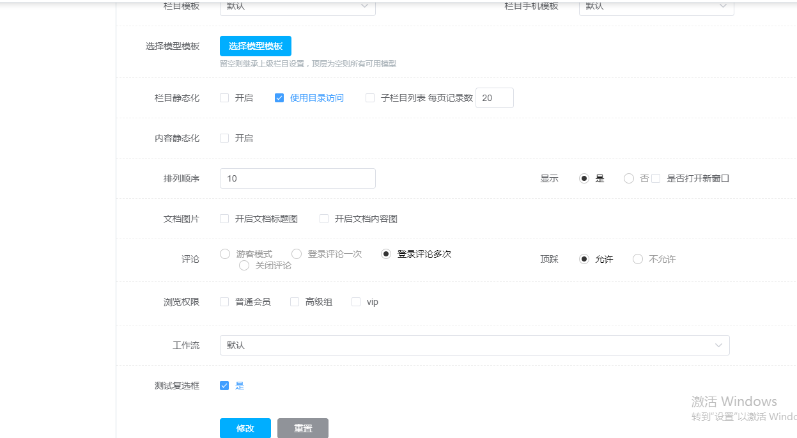Check the vip browse permission
This screenshot has height=438, width=797.
tap(356, 302)
